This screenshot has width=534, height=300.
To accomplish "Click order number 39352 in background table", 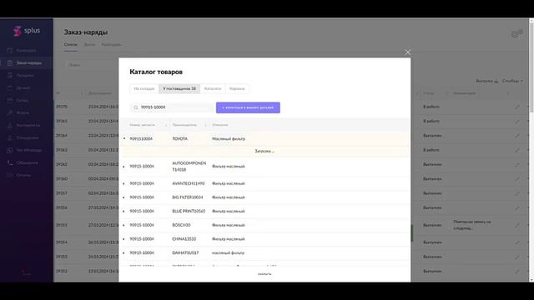I will pos(62,271).
